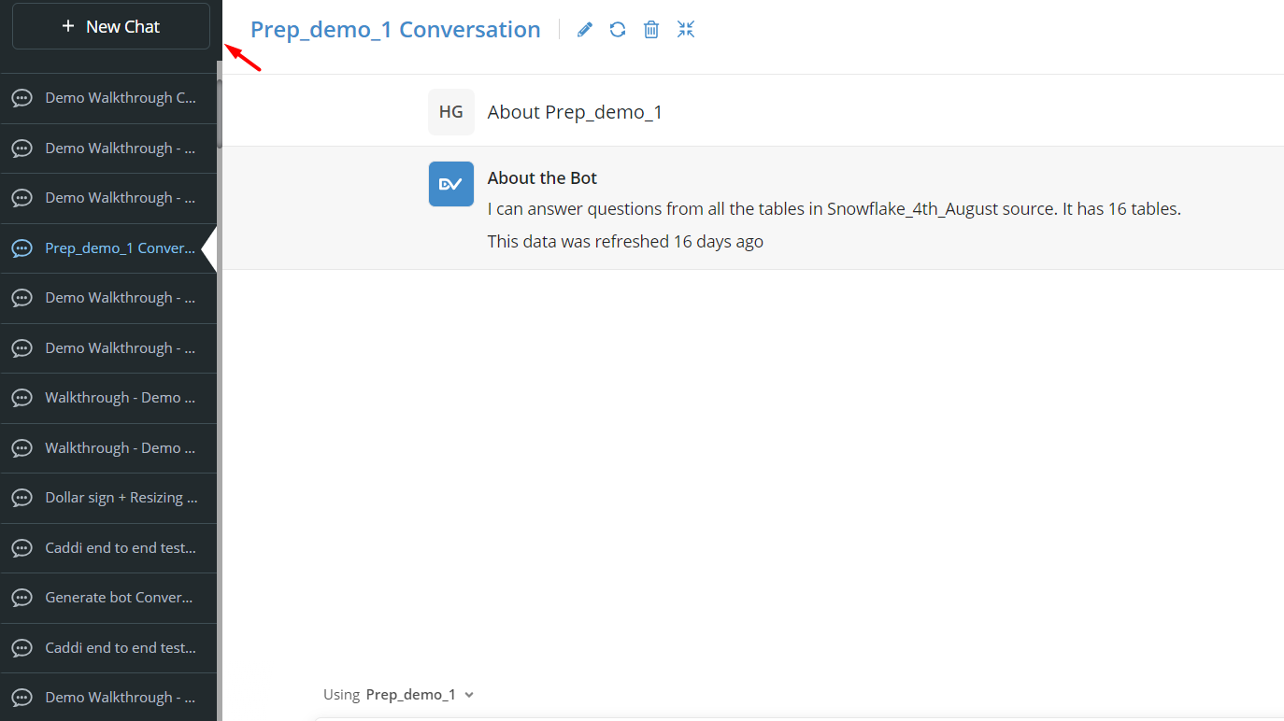This screenshot has height=721, width=1284.
Task: Open the Dollar sign + Resizing conversation
Action: [108, 498]
